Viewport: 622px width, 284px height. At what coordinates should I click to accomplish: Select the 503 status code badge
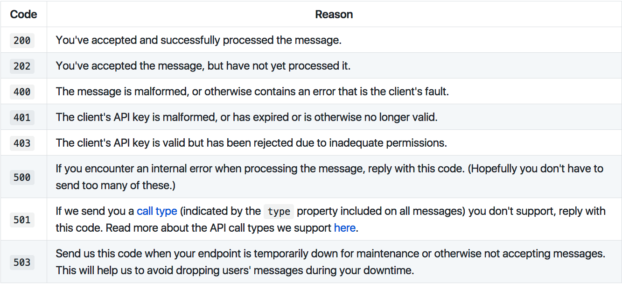point(22,262)
